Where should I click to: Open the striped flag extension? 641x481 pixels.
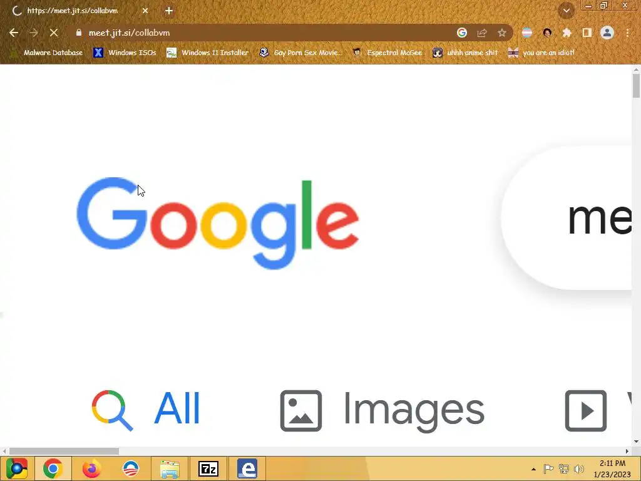pyautogui.click(x=527, y=33)
